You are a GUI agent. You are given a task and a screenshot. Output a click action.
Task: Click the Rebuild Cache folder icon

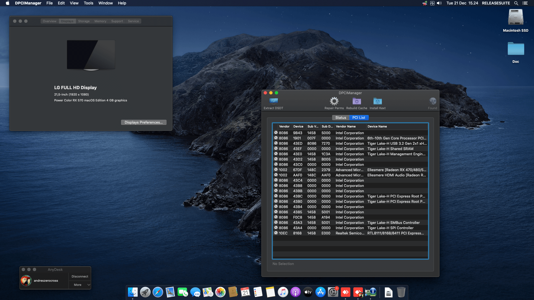(x=357, y=101)
